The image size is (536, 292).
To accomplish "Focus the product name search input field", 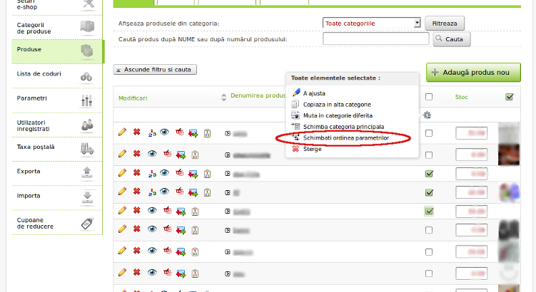I will [375, 38].
